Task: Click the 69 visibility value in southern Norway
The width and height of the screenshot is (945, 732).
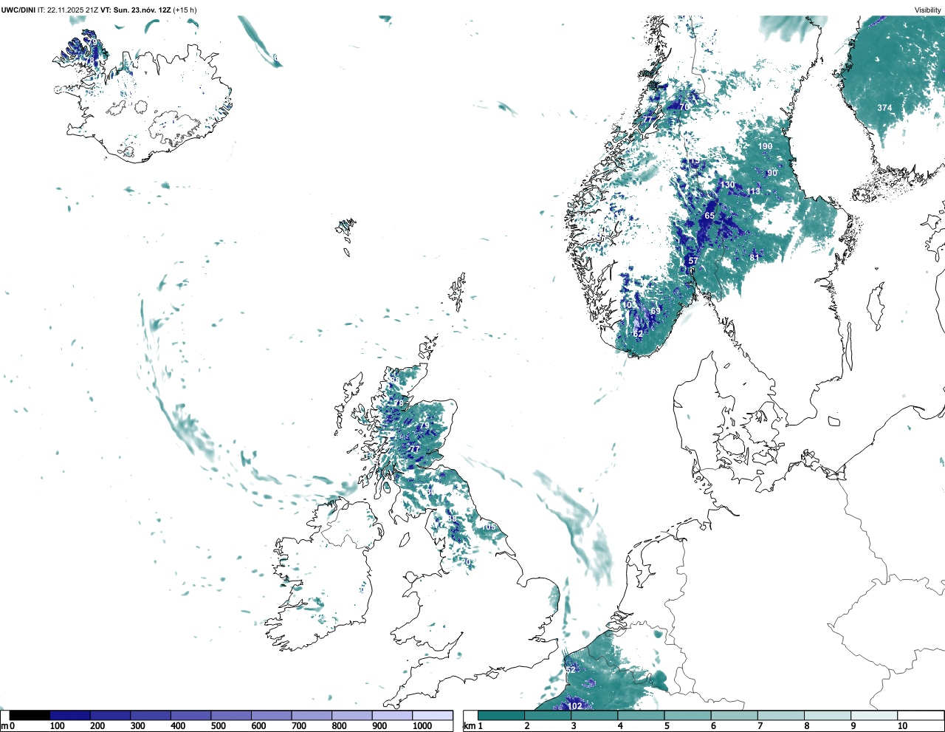Action: point(655,312)
